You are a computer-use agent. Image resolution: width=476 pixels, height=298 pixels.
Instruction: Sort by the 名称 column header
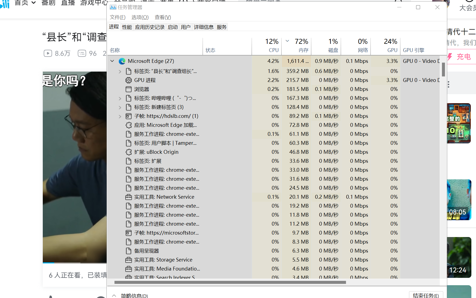tap(155, 46)
